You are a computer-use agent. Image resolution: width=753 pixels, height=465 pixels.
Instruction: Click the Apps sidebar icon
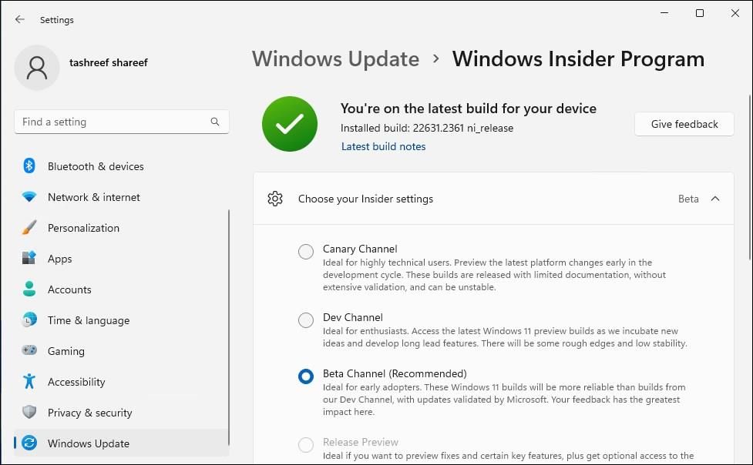point(29,259)
